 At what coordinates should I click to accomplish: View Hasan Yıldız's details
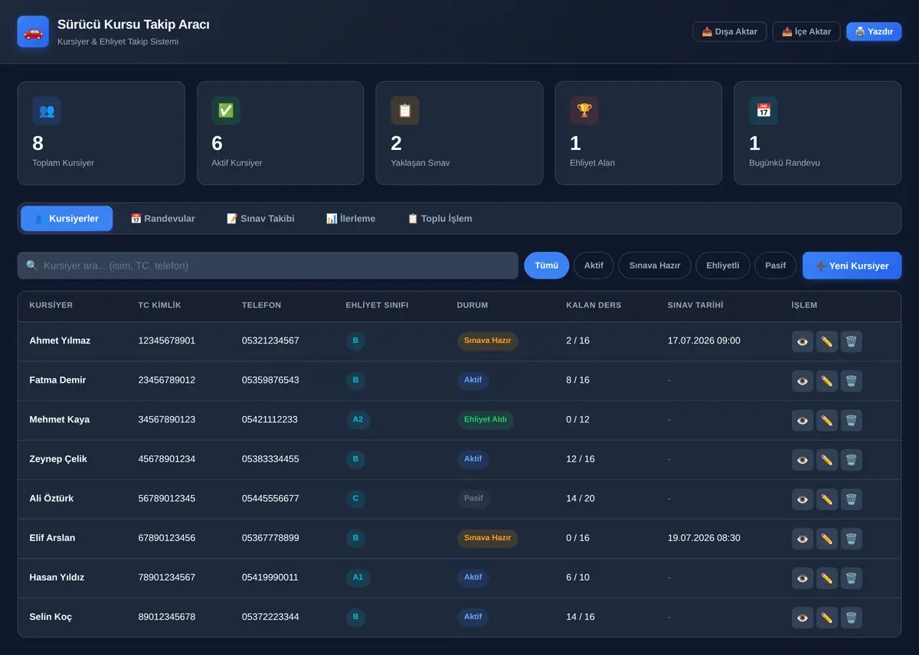pyautogui.click(x=803, y=578)
